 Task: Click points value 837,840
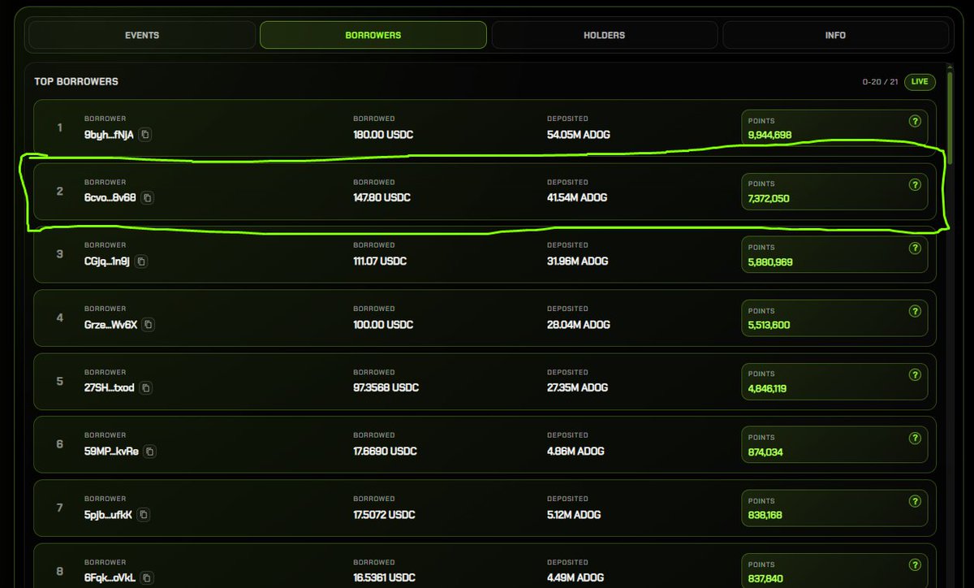(x=765, y=578)
